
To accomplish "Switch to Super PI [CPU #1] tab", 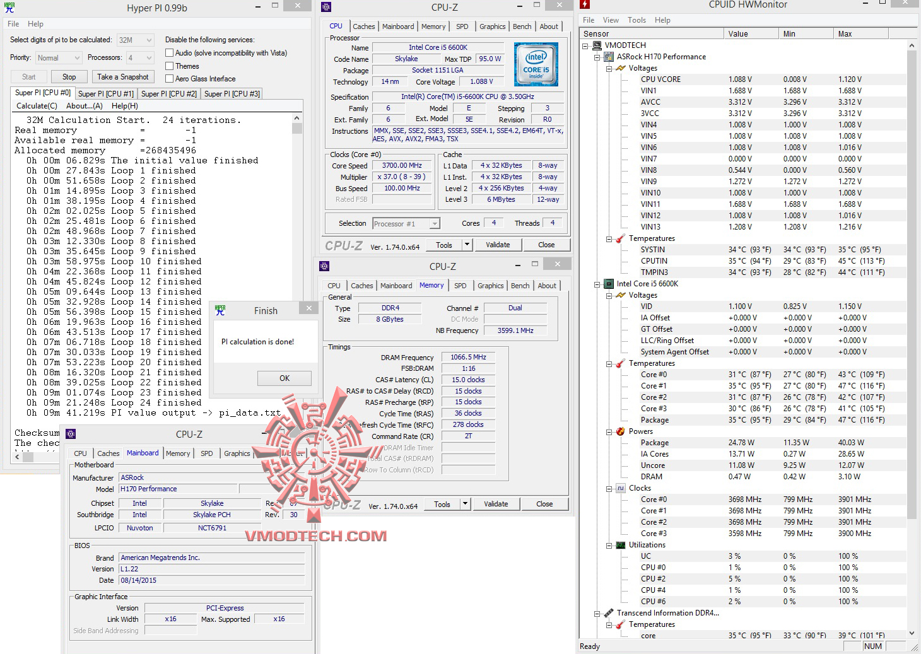I will click(106, 94).
